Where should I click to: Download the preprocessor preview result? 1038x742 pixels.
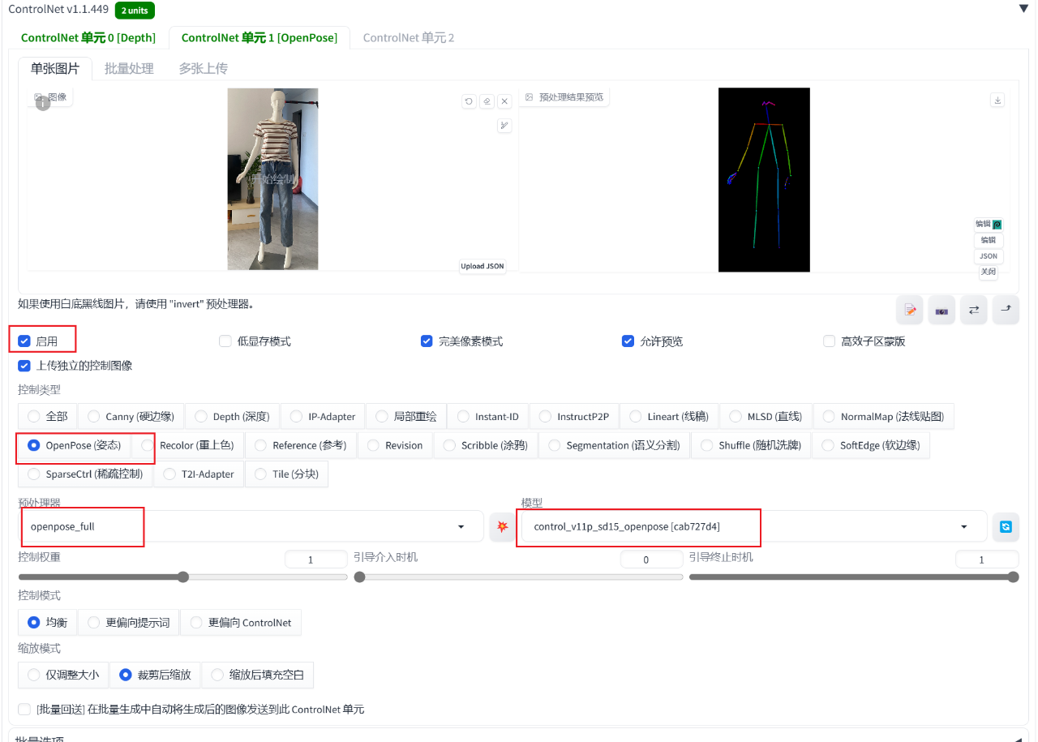[x=998, y=100]
